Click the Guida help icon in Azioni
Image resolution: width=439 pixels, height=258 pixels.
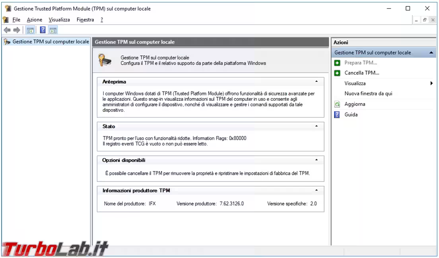[337, 115]
